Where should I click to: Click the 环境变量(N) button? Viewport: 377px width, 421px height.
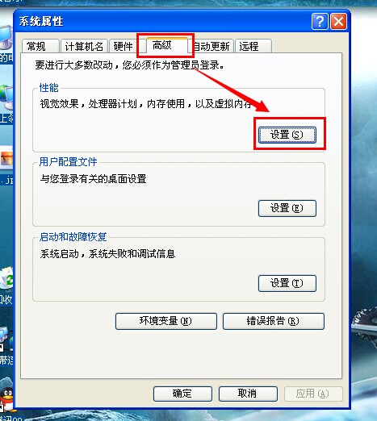(x=166, y=321)
